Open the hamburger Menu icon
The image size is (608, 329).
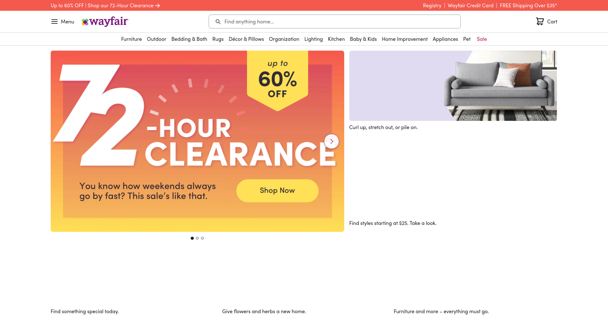tap(54, 22)
